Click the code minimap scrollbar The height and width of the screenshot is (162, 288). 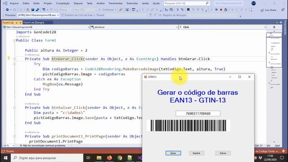274,86
